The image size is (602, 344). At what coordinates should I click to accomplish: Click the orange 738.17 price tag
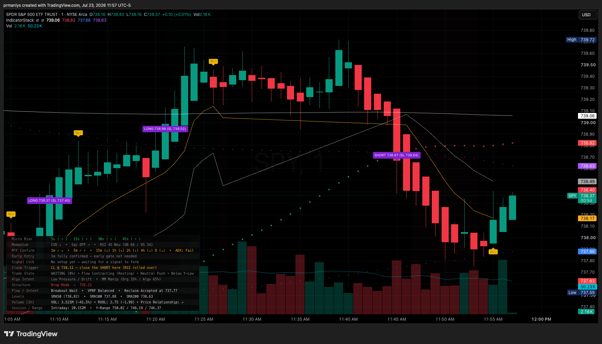[x=587, y=219]
